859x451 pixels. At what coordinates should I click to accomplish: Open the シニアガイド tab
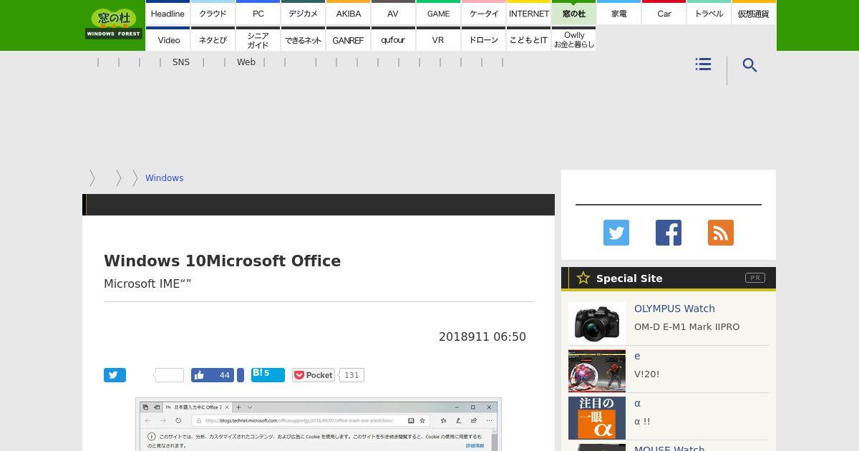pyautogui.click(x=258, y=39)
